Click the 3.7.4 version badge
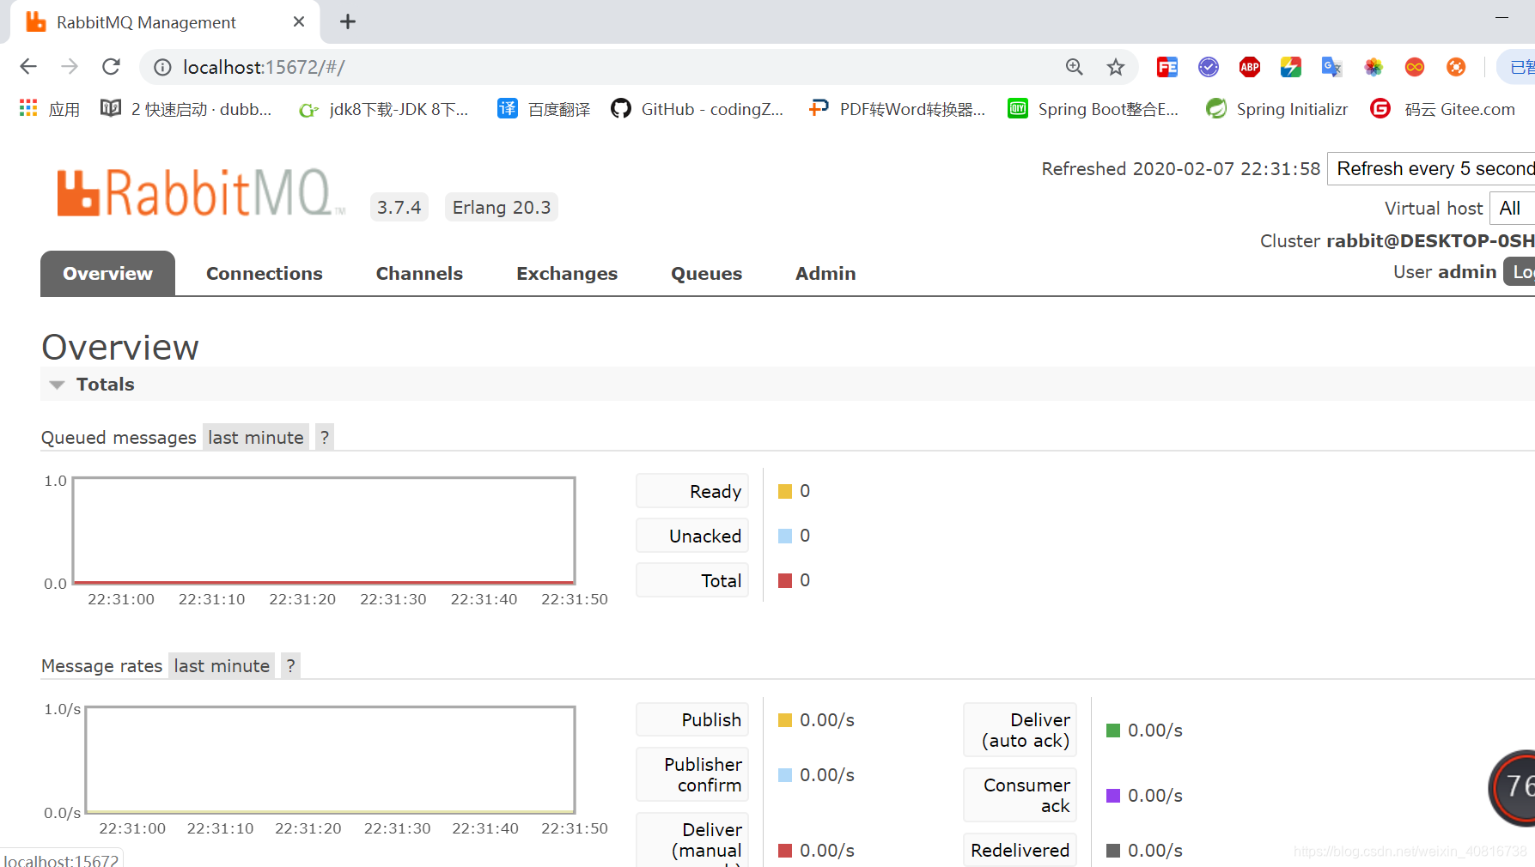 coord(399,207)
